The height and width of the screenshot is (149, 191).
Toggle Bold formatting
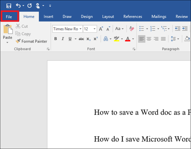click(56, 39)
